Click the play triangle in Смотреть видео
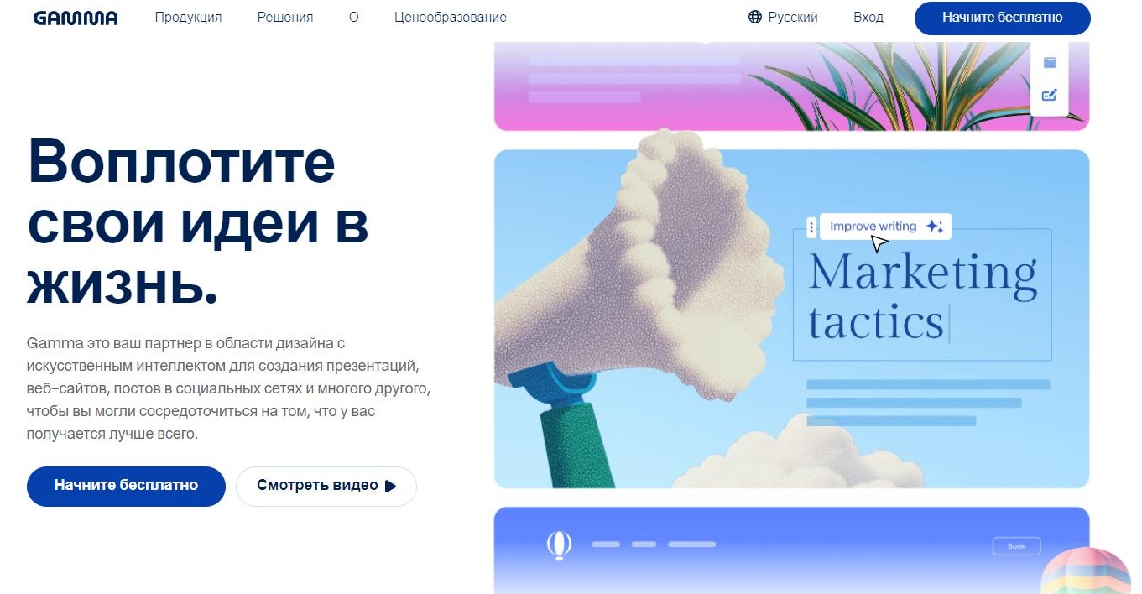The height and width of the screenshot is (594, 1142). click(390, 486)
